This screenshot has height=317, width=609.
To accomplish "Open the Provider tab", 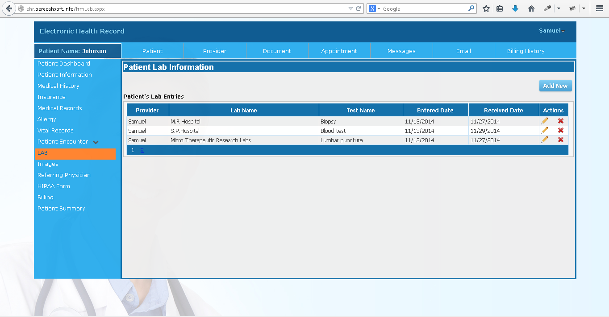I will click(x=215, y=51).
